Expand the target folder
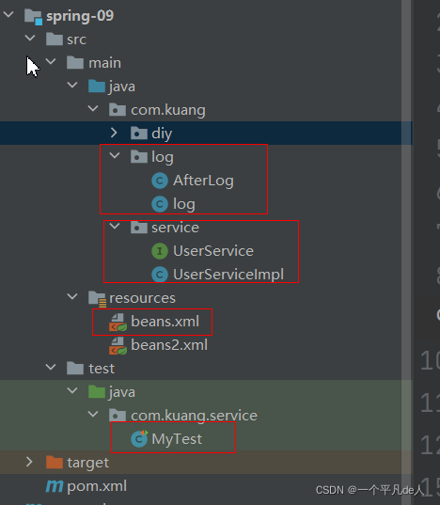The width and height of the screenshot is (440, 505). (29, 462)
